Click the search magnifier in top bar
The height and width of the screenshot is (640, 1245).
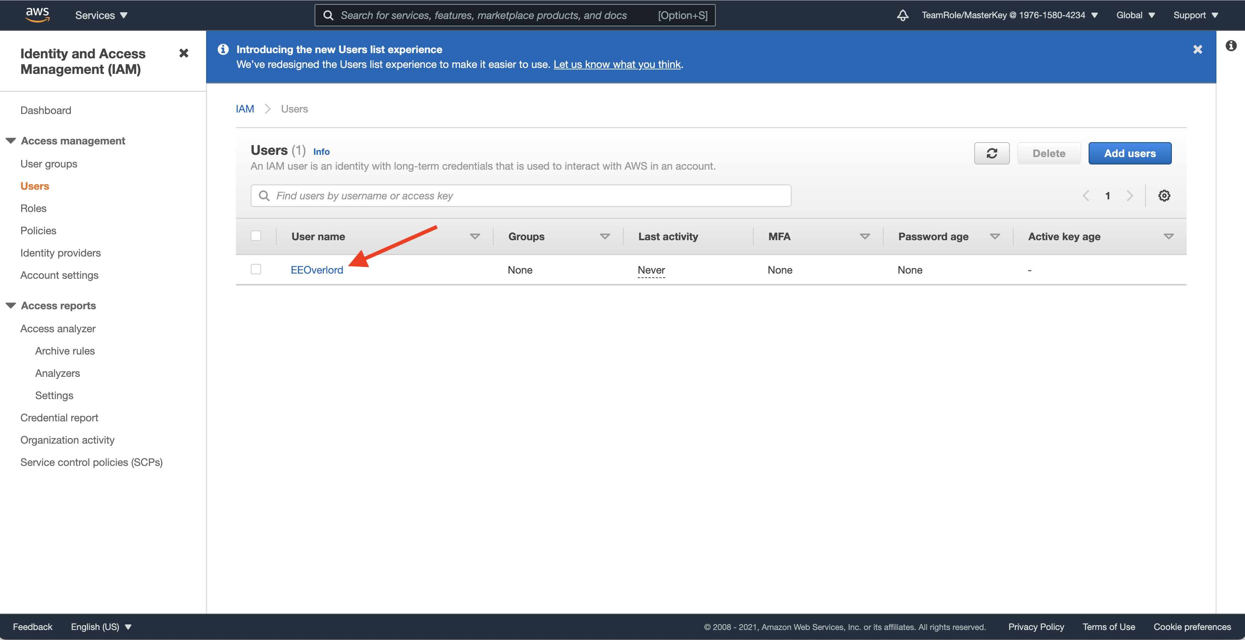tap(328, 16)
